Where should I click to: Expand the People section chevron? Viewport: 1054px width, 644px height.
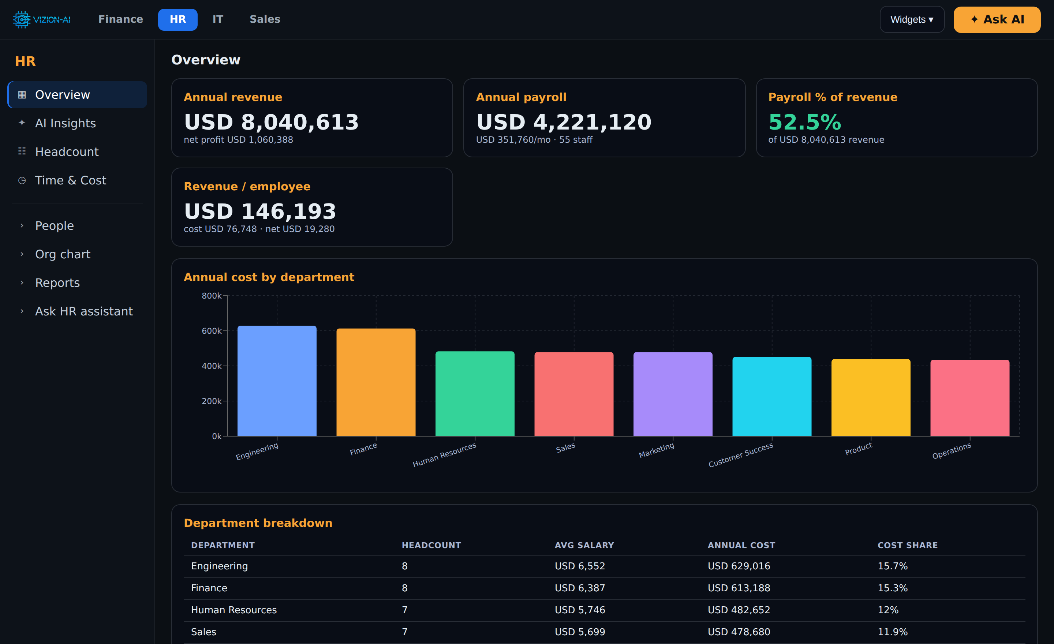[22, 225]
